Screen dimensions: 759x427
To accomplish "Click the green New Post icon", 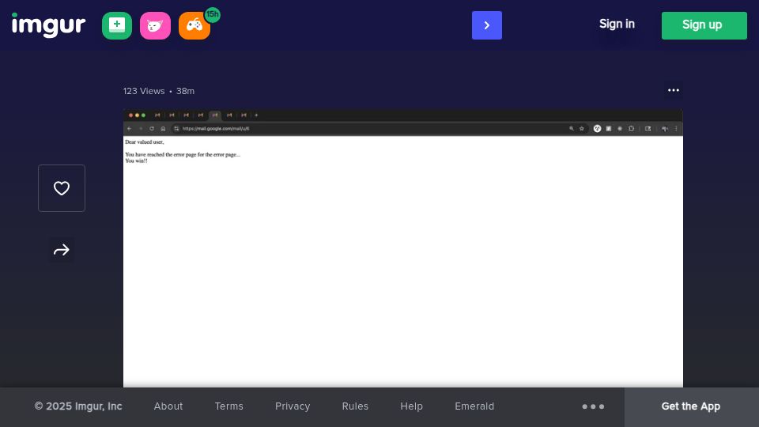I will 117,25.
